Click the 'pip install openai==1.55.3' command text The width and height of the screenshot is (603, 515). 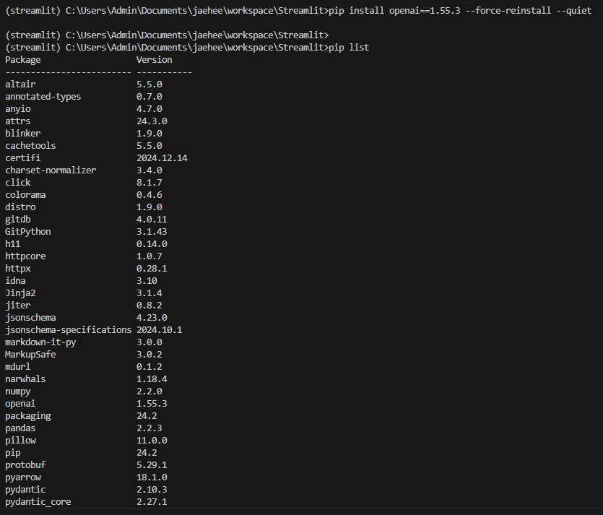pos(394,10)
